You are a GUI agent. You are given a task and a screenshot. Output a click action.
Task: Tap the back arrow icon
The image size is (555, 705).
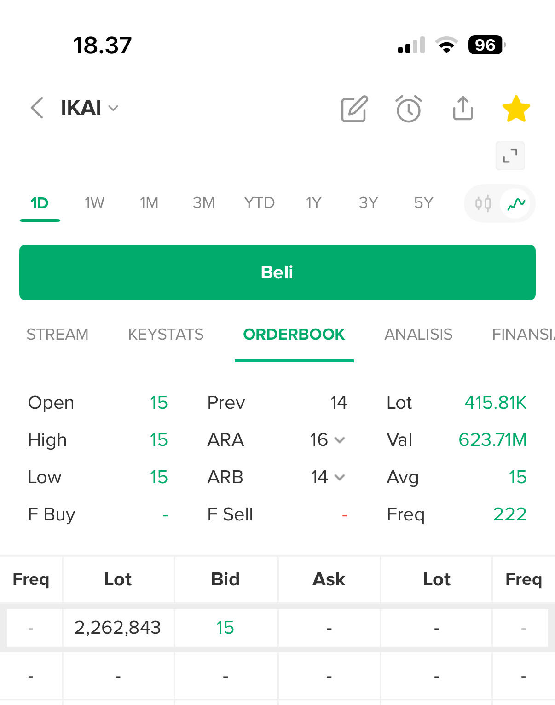coord(37,108)
